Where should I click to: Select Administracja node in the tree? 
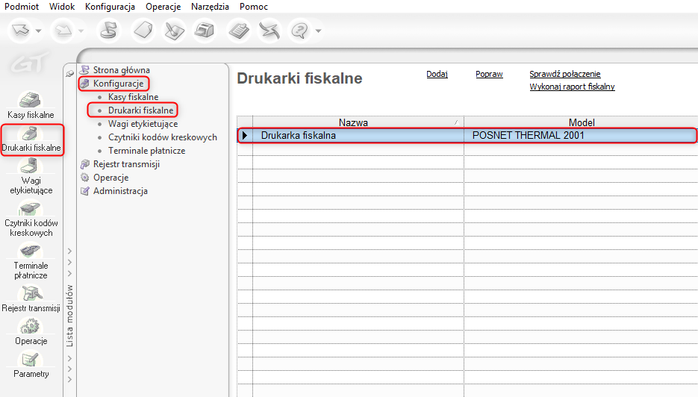[120, 190]
